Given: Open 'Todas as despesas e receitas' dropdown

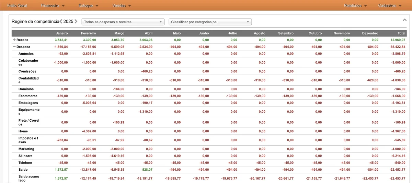Looking at the screenshot, I should [x=123, y=22].
